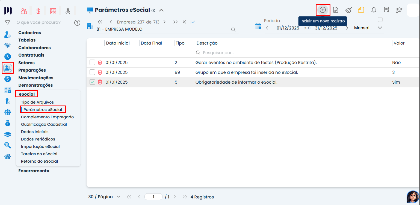420x205 pixels.
Task: Collapse the Parâmetros eSocial header chevron
Action: [161, 10]
